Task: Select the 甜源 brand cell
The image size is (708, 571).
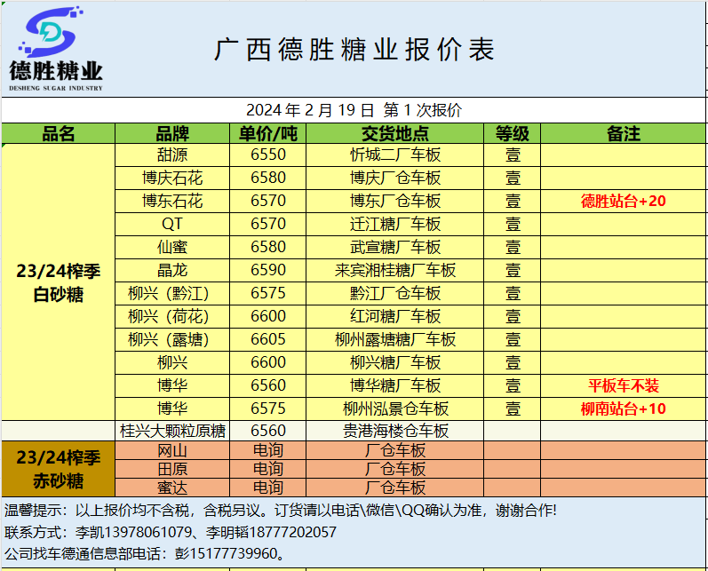Action: (172, 155)
